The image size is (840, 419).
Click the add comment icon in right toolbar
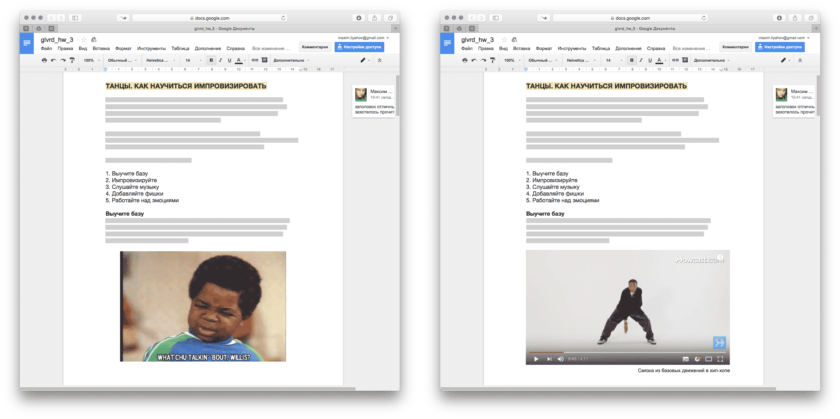[x=685, y=60]
